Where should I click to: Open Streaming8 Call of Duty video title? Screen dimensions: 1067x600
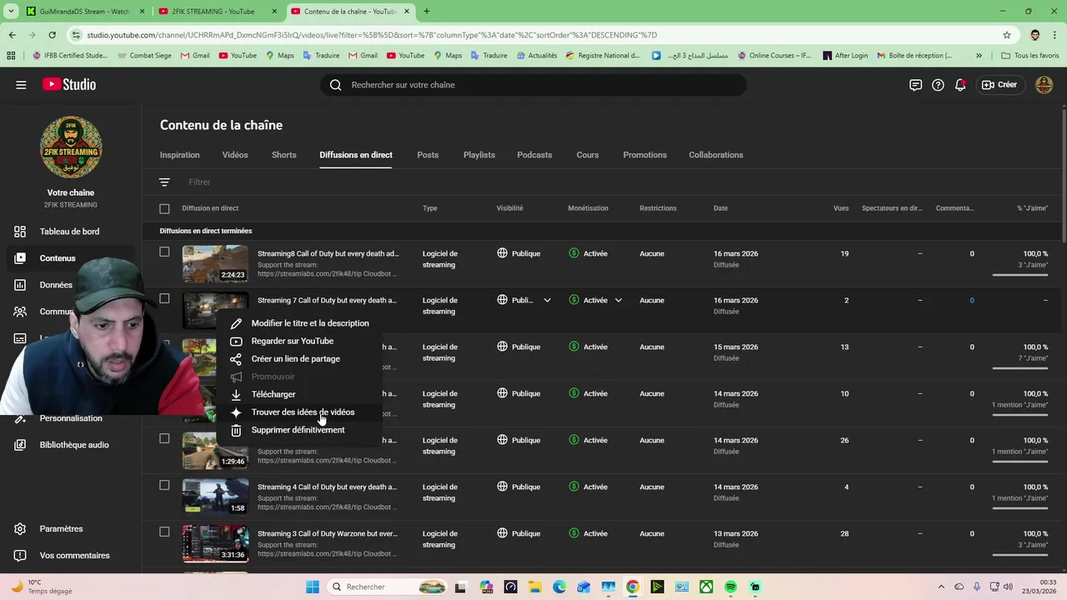(x=328, y=253)
